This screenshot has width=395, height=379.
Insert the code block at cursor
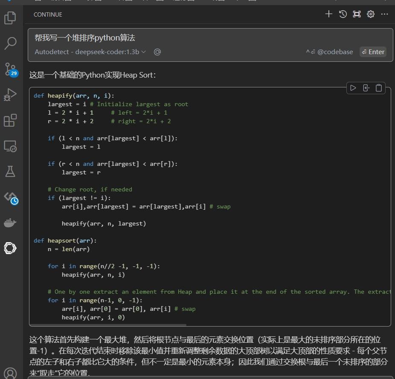click(366, 88)
